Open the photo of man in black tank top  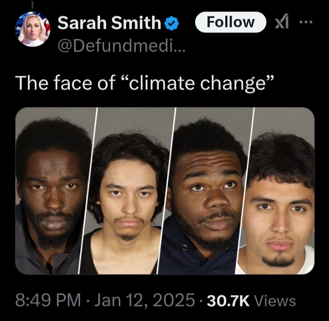coord(128,191)
